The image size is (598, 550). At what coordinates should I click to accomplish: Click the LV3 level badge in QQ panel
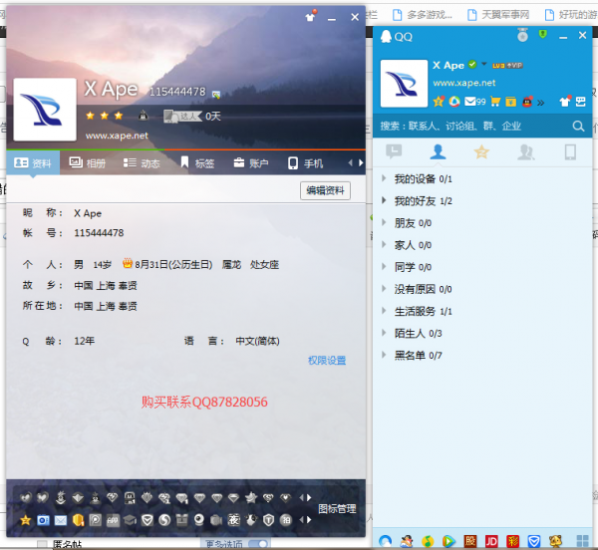click(x=498, y=66)
